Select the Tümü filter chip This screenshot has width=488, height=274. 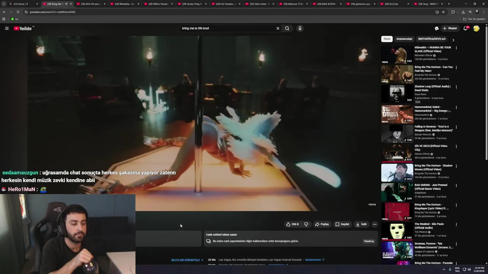[387, 39]
